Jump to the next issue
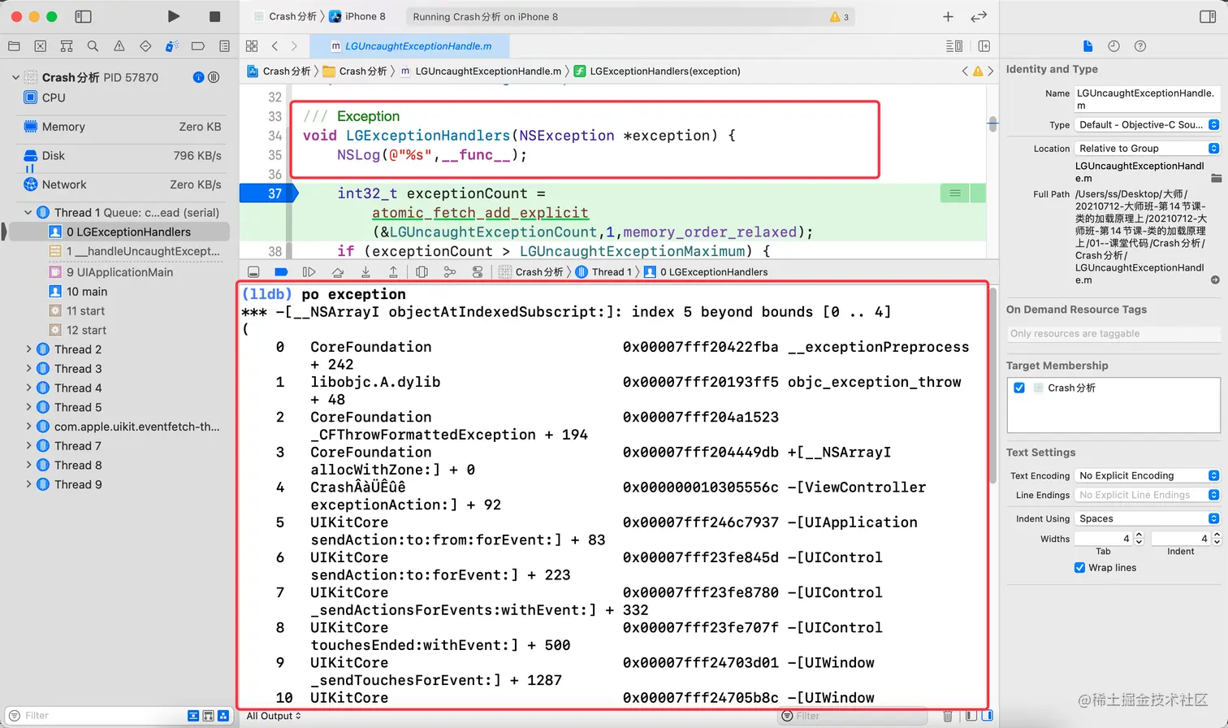The image size is (1228, 728). 990,71
